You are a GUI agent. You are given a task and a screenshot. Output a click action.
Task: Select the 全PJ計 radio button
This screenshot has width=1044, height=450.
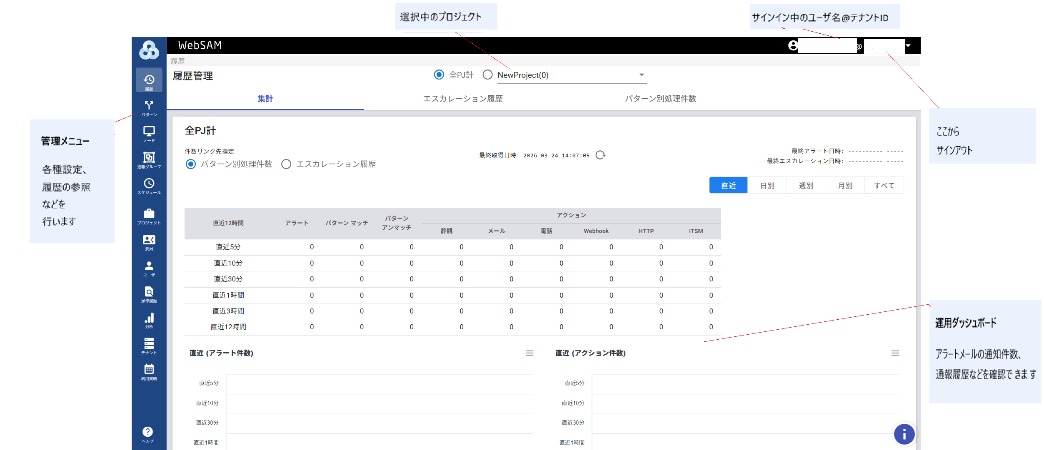439,75
